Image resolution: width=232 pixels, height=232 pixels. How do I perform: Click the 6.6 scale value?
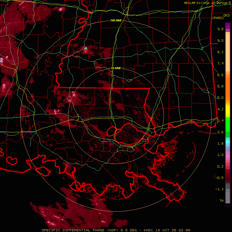click(220, 75)
